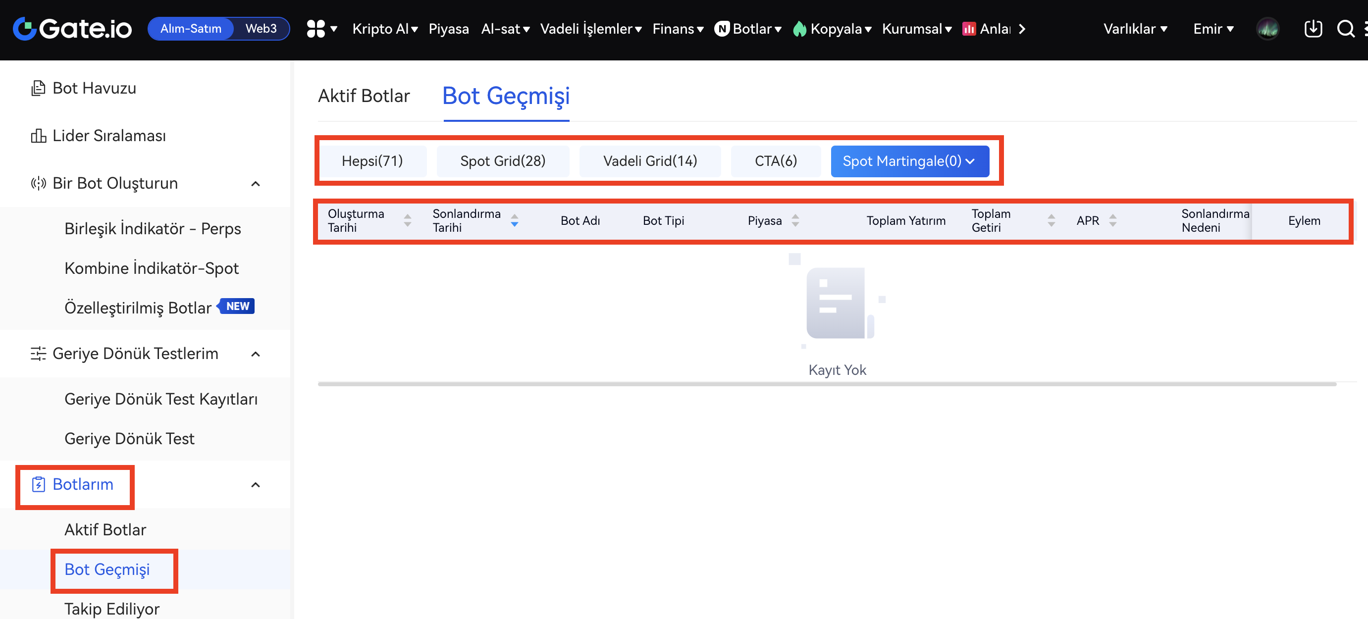
Task: Collapse the Geriye Dönük Testlerim section
Action: click(x=256, y=354)
